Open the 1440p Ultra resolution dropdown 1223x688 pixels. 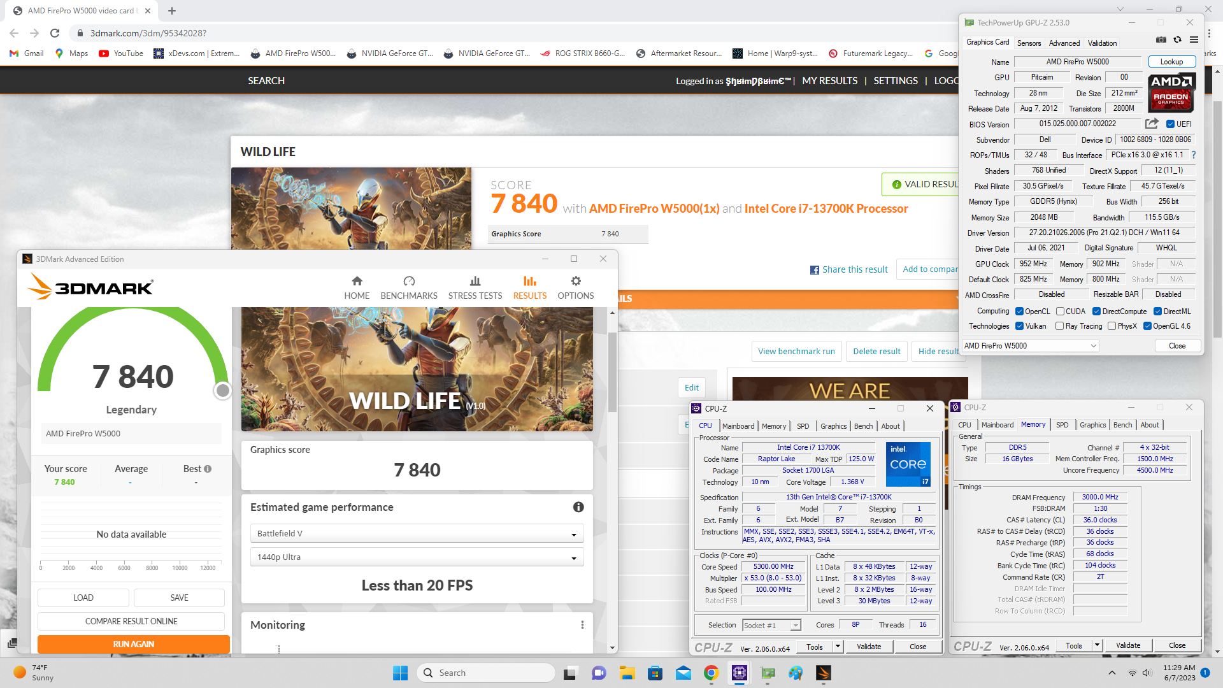[417, 557]
